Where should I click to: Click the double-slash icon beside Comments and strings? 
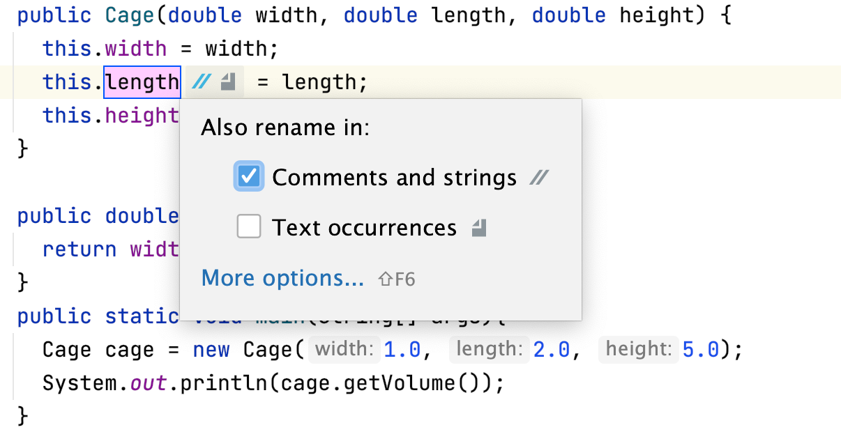click(538, 178)
